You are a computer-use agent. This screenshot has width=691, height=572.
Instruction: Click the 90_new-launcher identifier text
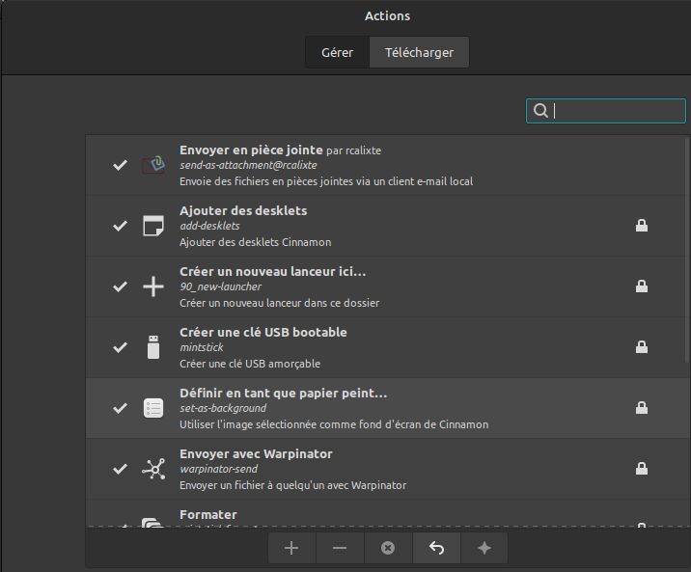point(220,287)
